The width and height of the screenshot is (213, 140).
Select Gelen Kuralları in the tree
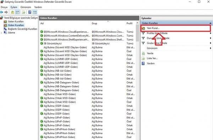[16, 22]
